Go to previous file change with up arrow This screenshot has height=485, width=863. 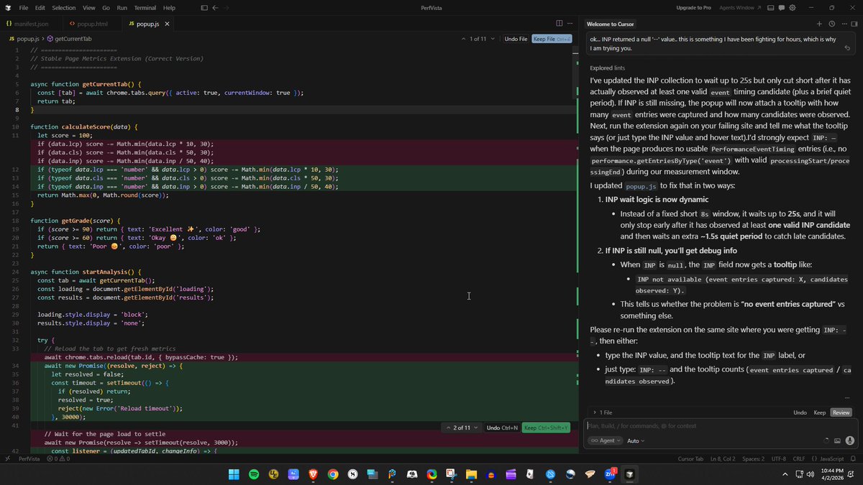pyautogui.click(x=462, y=39)
